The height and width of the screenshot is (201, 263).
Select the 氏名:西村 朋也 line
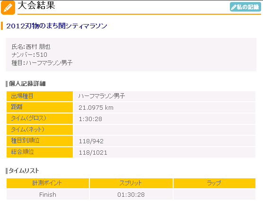(x=31, y=47)
